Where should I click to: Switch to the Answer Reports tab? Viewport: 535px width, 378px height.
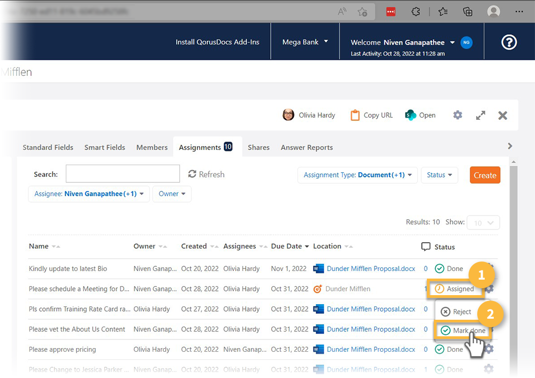(x=307, y=148)
